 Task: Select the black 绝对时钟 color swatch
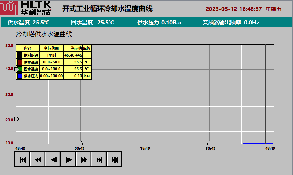click(20, 55)
